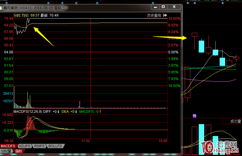This screenshot has width=242, height=156.
Task: Switch to the MACDFS indicator tab
Action: click(8, 146)
